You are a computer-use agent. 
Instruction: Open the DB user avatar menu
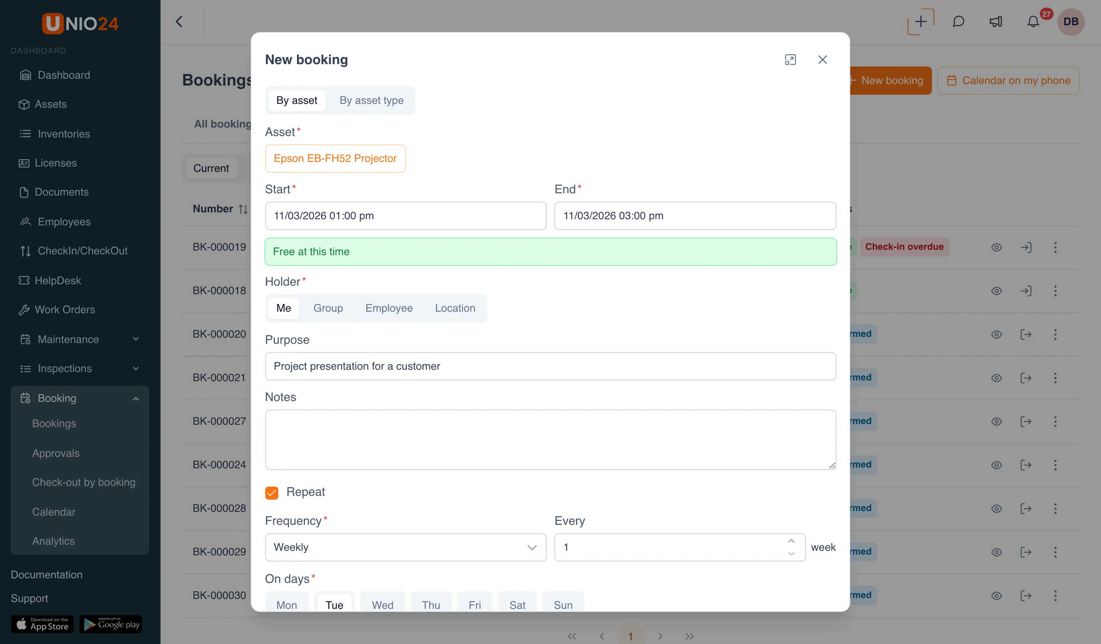tap(1070, 21)
